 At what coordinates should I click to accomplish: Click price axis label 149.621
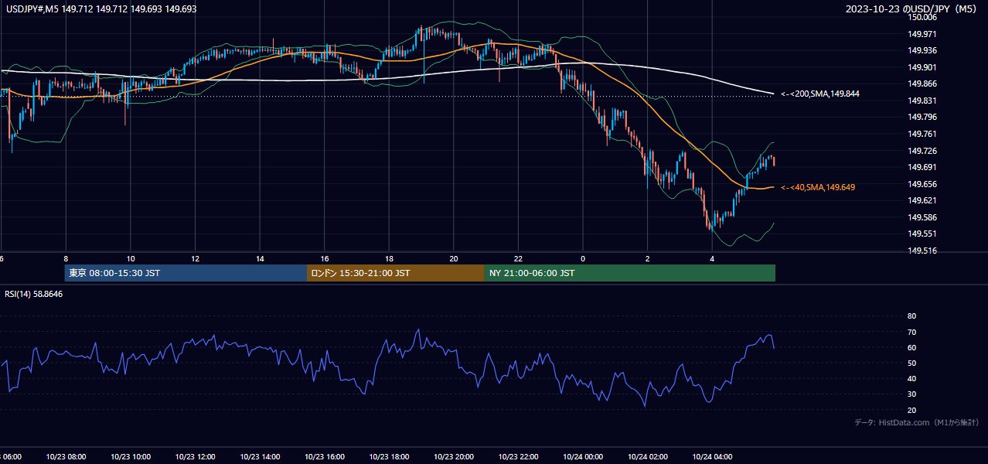click(922, 200)
